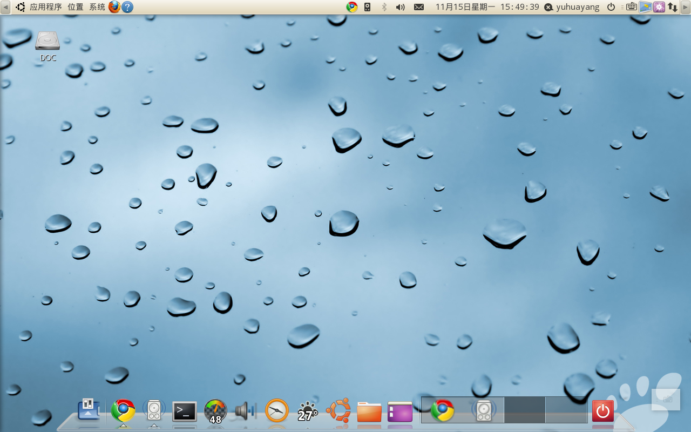
Task: Click the red power button in dock
Action: click(x=603, y=411)
